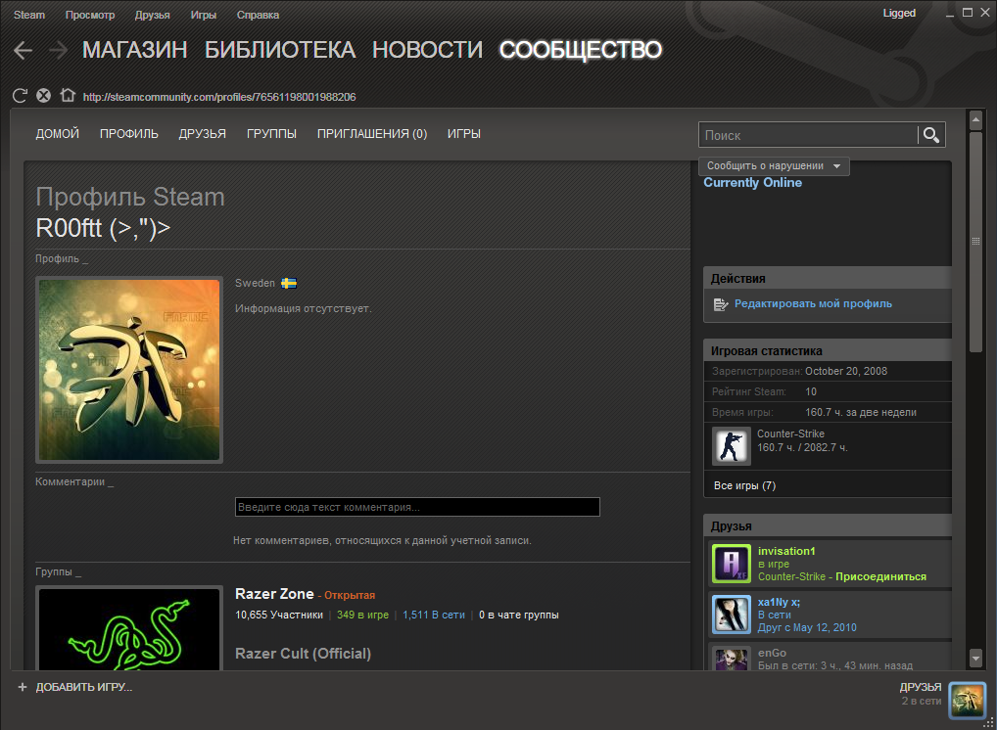Click the scrollbar down arrow
Viewport: 997px width, 730px height.
click(x=976, y=659)
